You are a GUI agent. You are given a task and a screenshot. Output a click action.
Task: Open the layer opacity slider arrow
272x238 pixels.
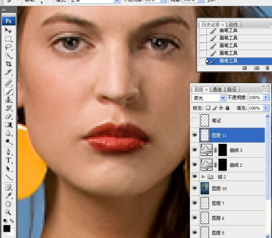[x=266, y=98]
